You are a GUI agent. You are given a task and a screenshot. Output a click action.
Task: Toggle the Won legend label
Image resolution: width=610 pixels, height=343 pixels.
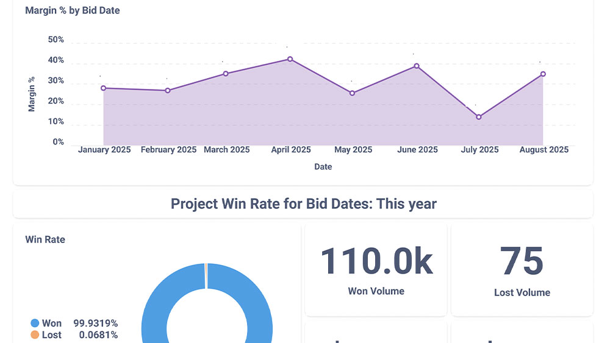click(x=52, y=324)
